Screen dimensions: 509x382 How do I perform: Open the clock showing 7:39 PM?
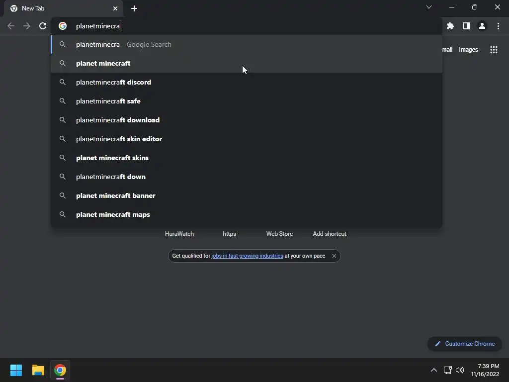(x=485, y=370)
